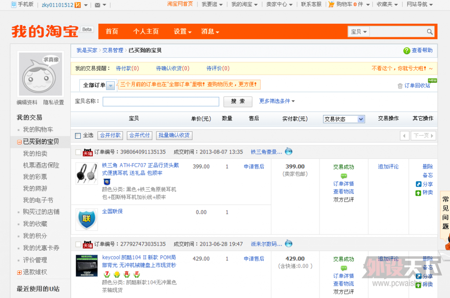
Task: Expand the 退款维权 sidebar section
Action: (x=19, y=273)
